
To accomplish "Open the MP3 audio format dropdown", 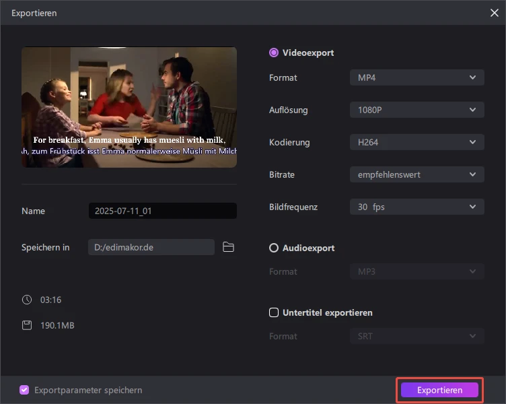I will (417, 271).
